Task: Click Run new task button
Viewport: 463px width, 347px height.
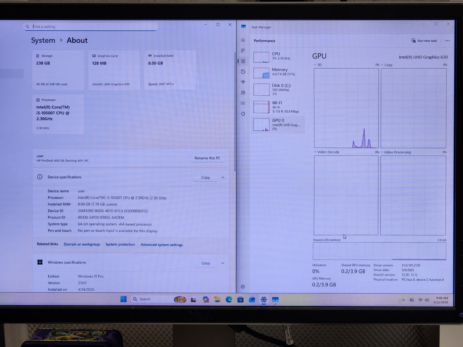Action: coord(424,41)
